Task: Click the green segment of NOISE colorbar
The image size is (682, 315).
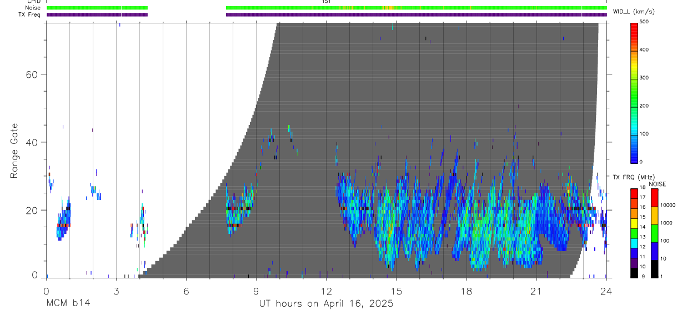Action: point(655,233)
